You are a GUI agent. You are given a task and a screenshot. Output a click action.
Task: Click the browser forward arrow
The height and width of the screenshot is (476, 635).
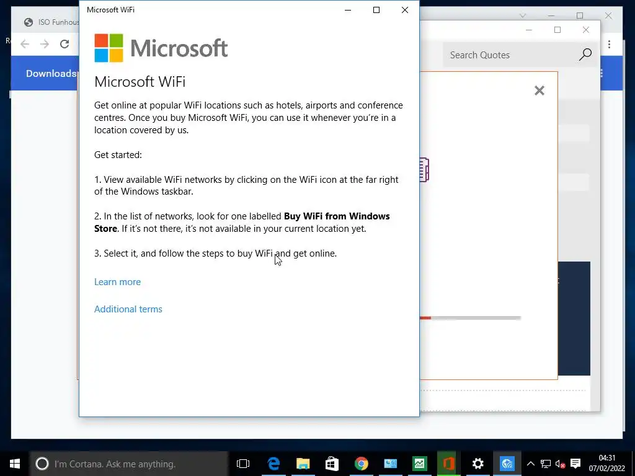(x=45, y=44)
